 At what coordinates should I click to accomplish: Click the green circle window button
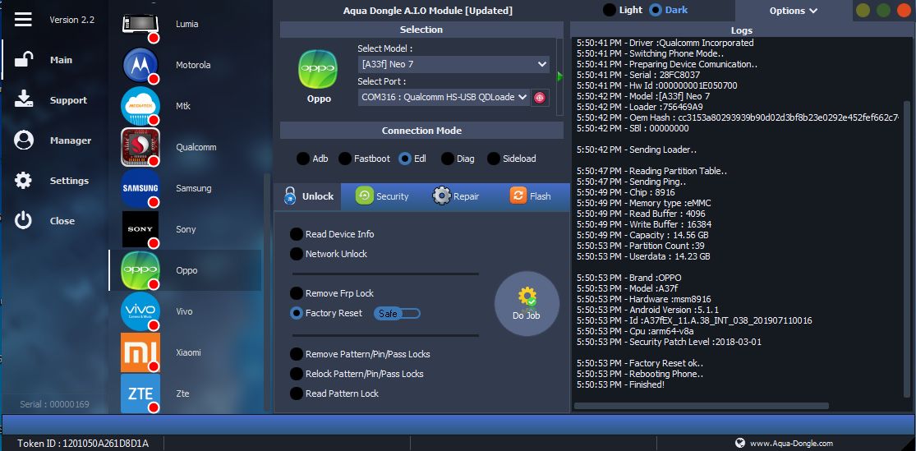[x=883, y=11]
